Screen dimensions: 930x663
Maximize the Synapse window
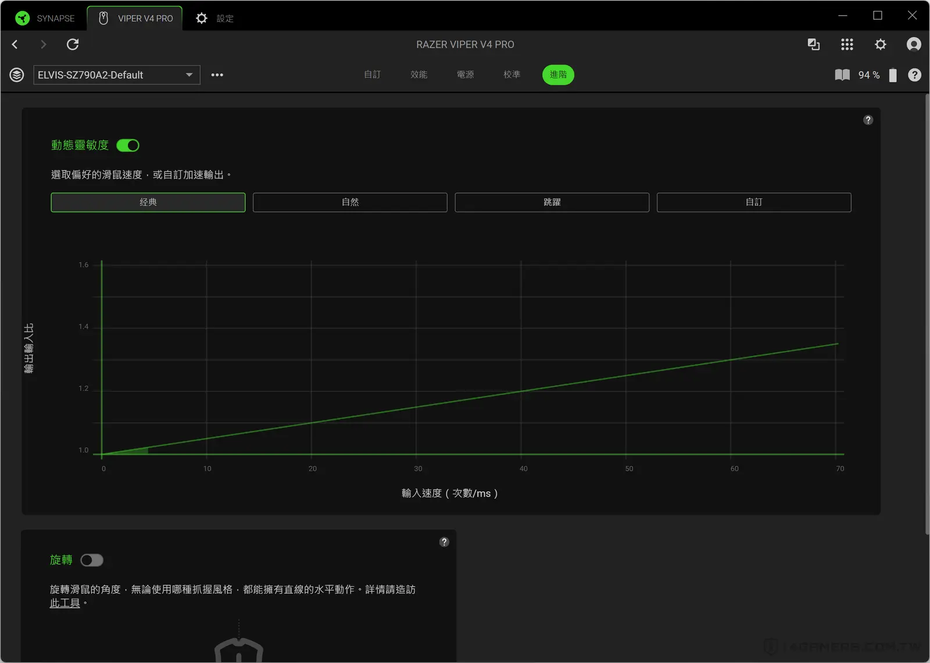[x=878, y=16]
